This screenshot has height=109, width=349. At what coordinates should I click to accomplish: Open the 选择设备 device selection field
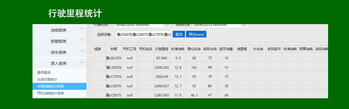pos(144,34)
